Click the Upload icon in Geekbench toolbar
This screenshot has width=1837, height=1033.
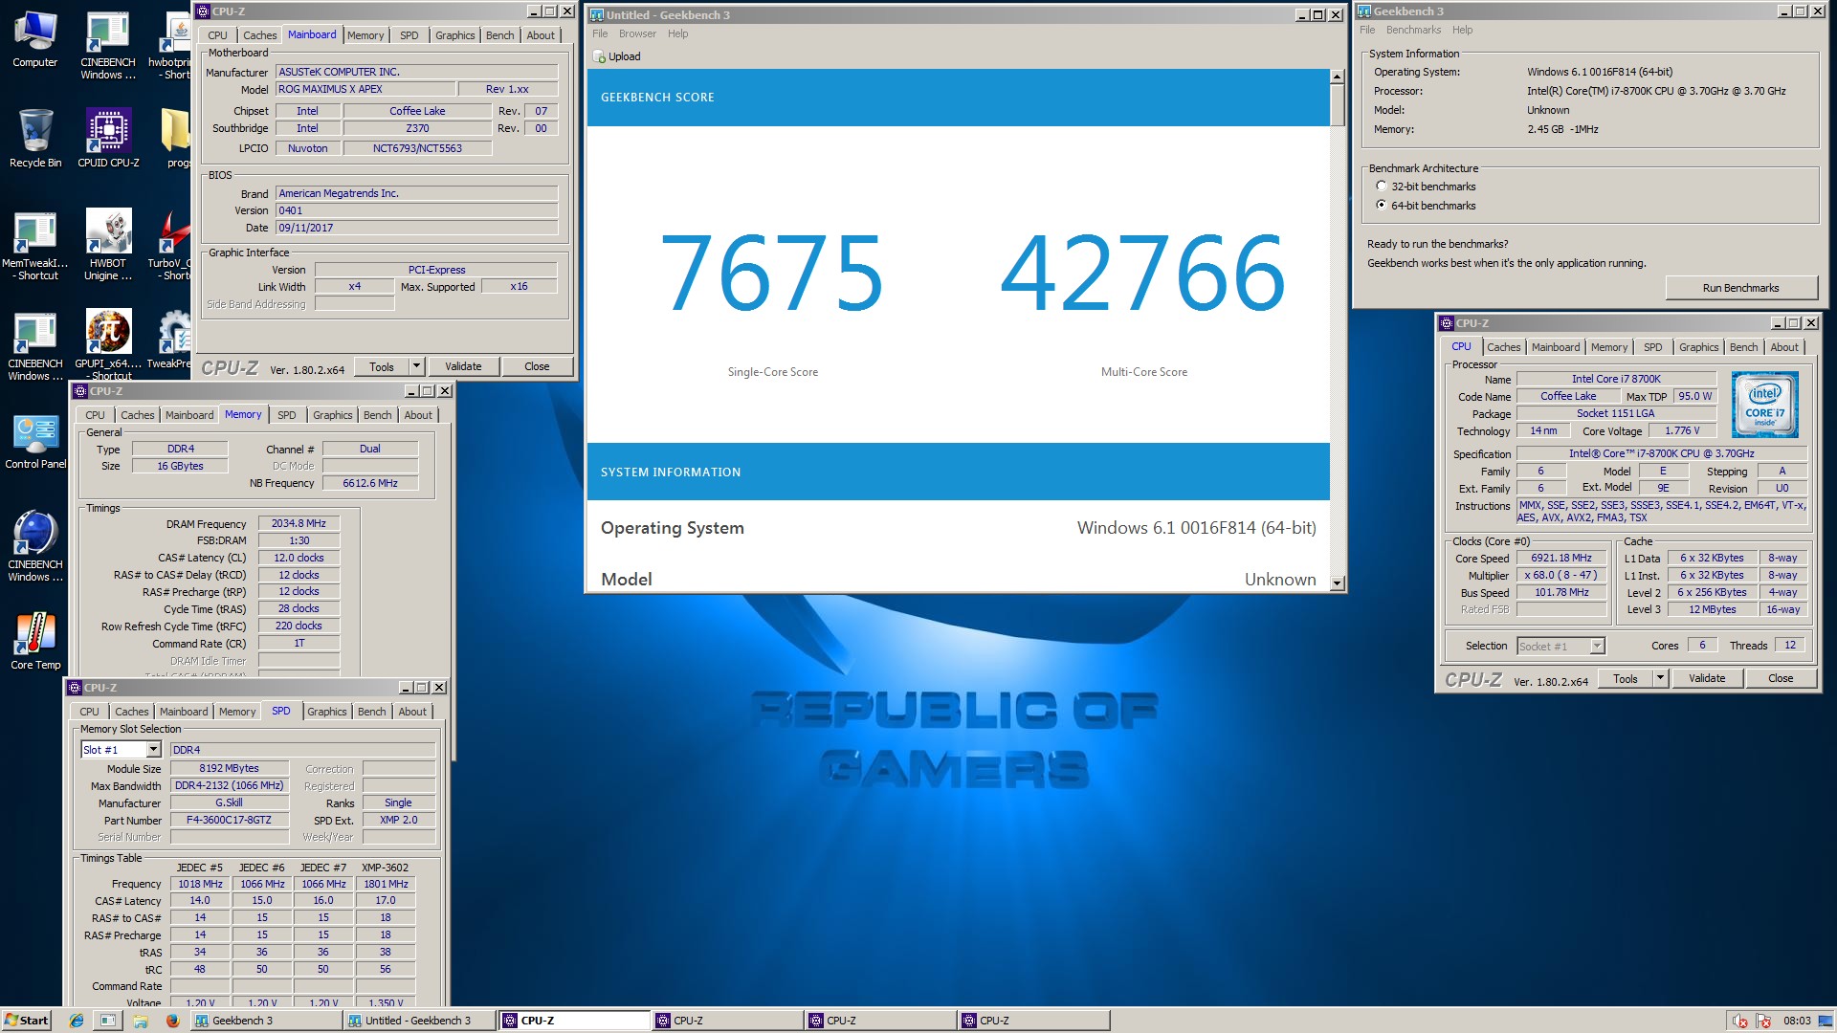(x=600, y=56)
